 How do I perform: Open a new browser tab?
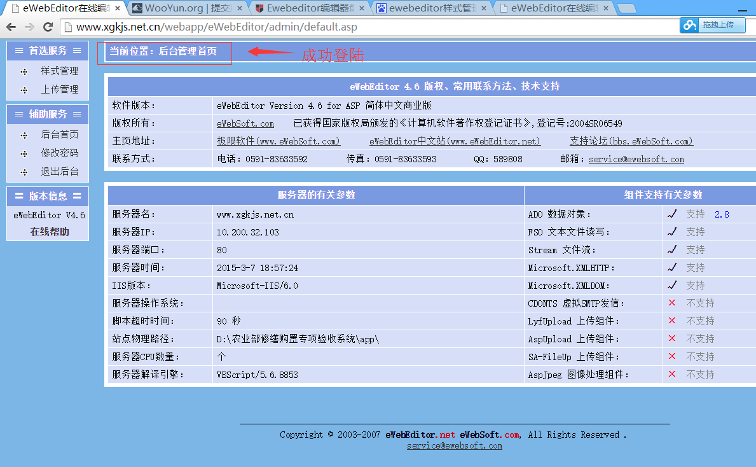(x=627, y=8)
